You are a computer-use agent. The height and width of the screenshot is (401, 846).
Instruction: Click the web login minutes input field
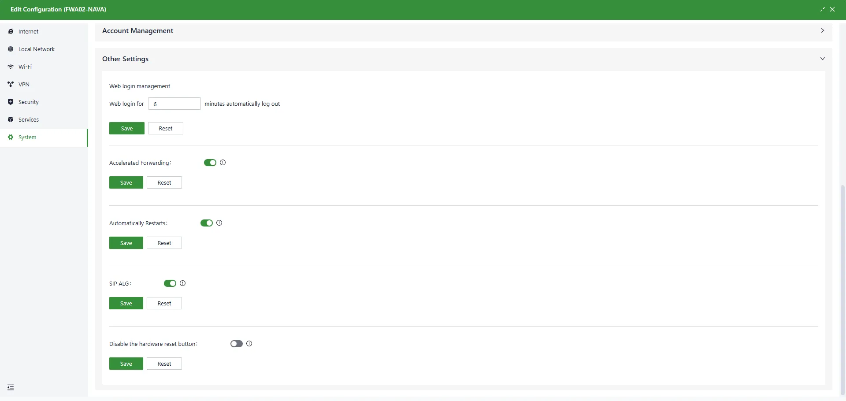(x=174, y=104)
